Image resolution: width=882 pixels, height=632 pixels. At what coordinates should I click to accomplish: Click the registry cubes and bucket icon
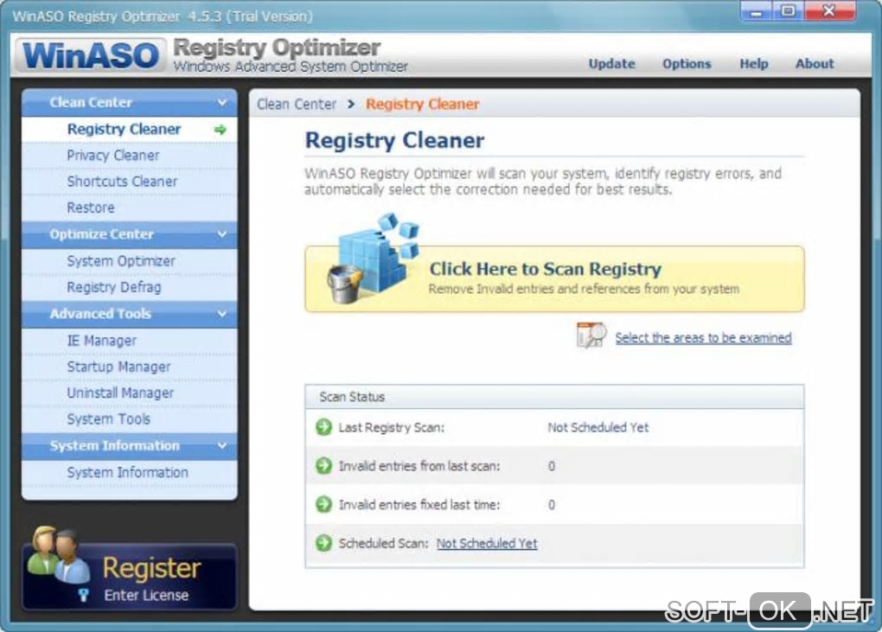373,258
